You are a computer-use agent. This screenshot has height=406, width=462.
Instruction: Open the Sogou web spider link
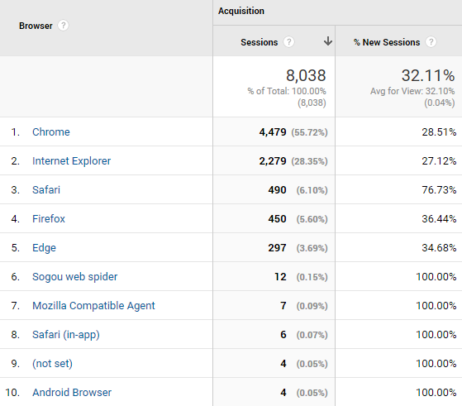tap(75, 277)
